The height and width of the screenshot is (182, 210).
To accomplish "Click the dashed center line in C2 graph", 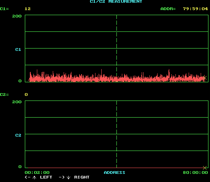I will coord(117,134).
